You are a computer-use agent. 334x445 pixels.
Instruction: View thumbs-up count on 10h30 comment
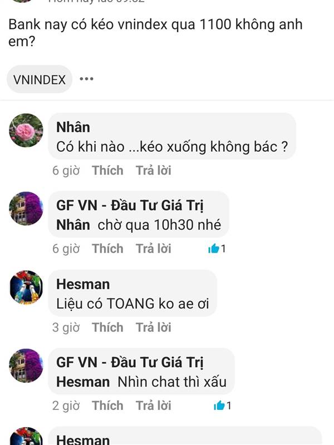(217, 249)
